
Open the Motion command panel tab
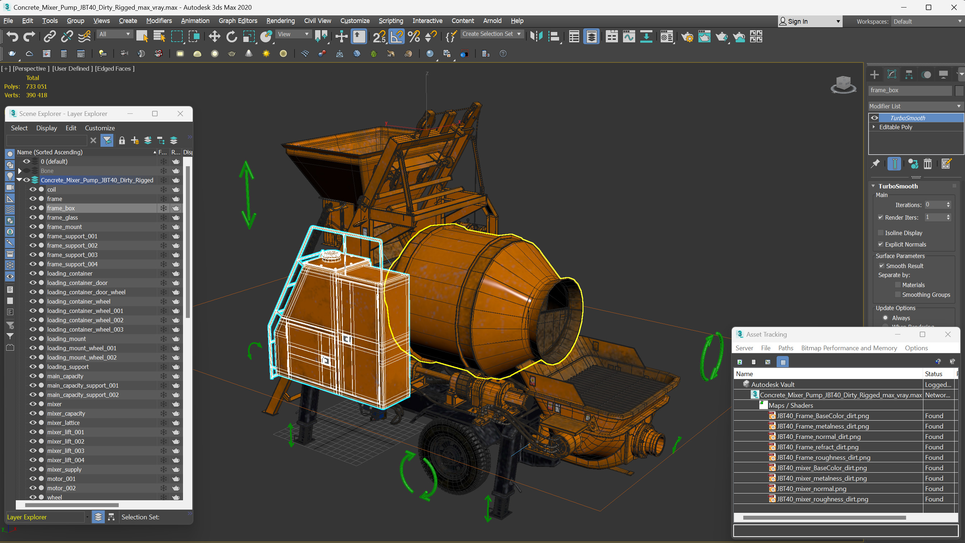926,75
